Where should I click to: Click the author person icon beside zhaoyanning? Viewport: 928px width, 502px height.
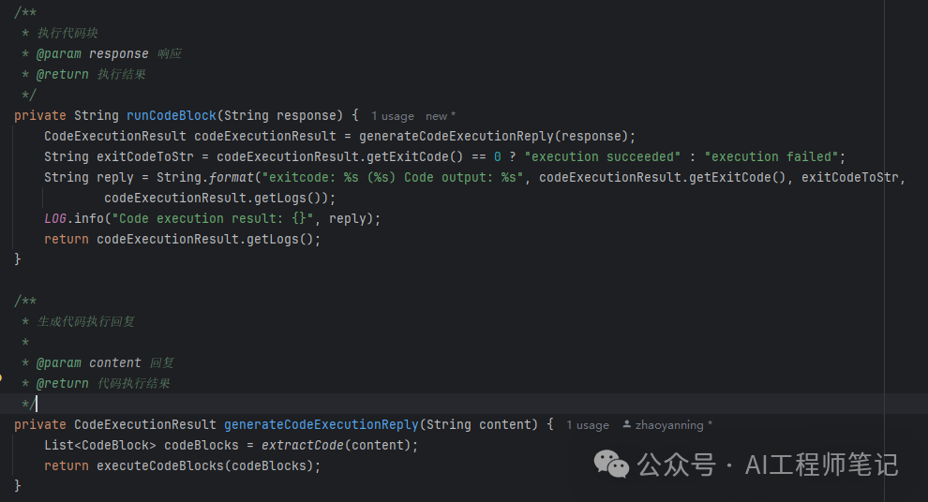point(627,425)
